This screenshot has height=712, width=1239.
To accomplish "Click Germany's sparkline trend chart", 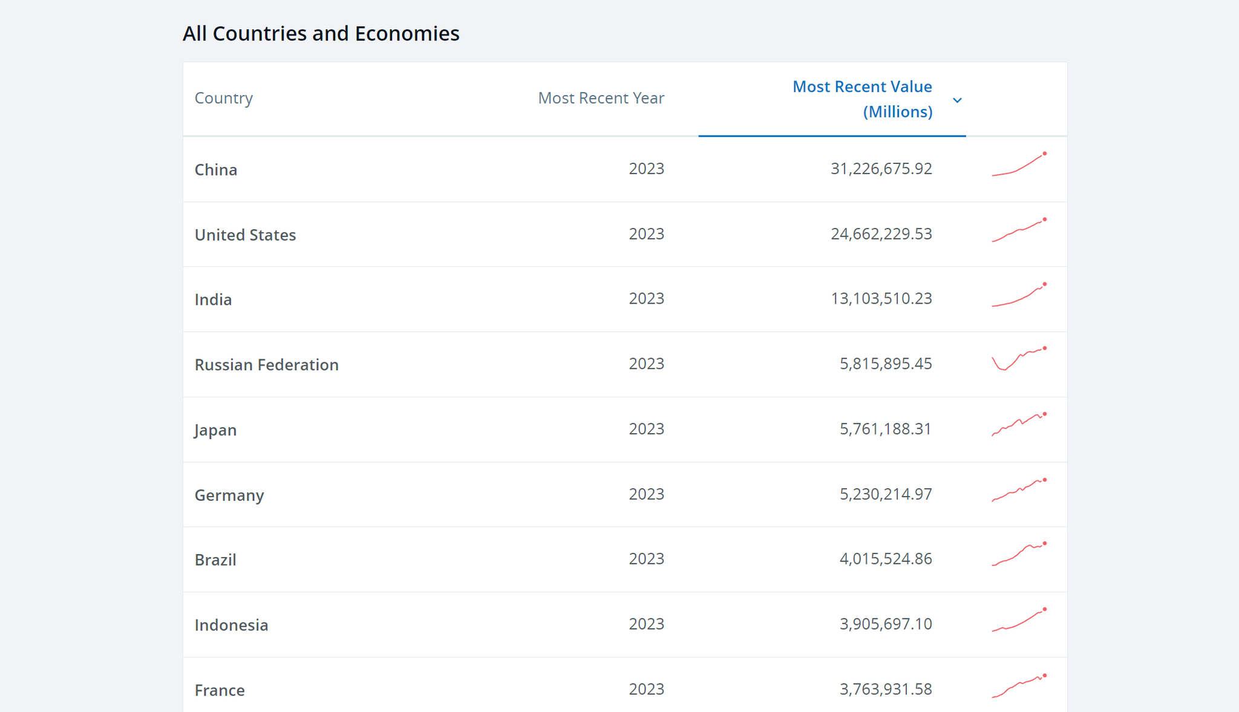I will point(1019,491).
